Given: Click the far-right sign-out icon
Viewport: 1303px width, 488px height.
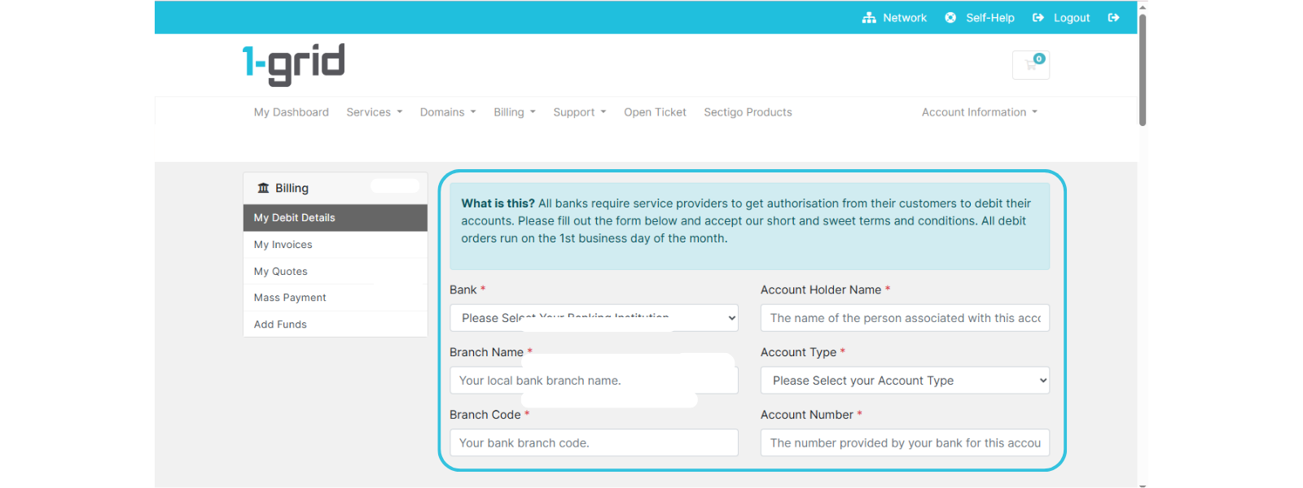Looking at the screenshot, I should click(1113, 18).
